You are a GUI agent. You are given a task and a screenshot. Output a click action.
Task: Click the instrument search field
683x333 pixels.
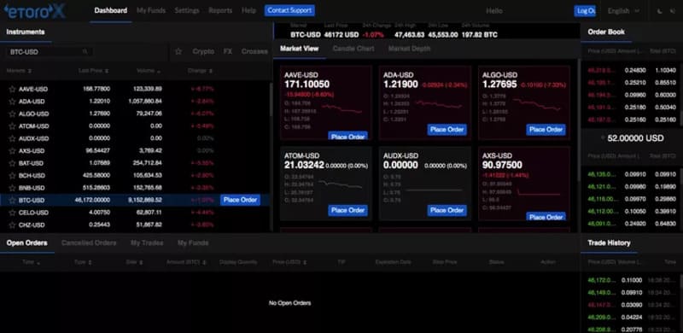coord(50,52)
